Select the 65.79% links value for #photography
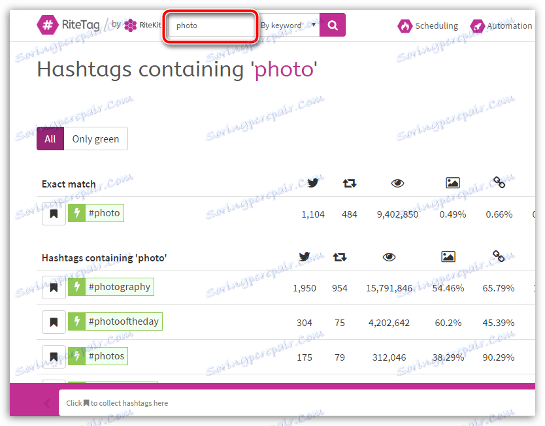The height and width of the screenshot is (426, 545). tap(499, 288)
